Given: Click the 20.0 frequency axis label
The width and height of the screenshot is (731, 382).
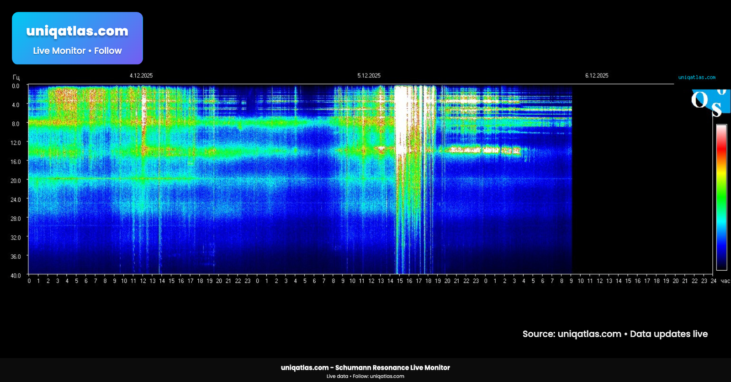Looking at the screenshot, I should 16,181.
